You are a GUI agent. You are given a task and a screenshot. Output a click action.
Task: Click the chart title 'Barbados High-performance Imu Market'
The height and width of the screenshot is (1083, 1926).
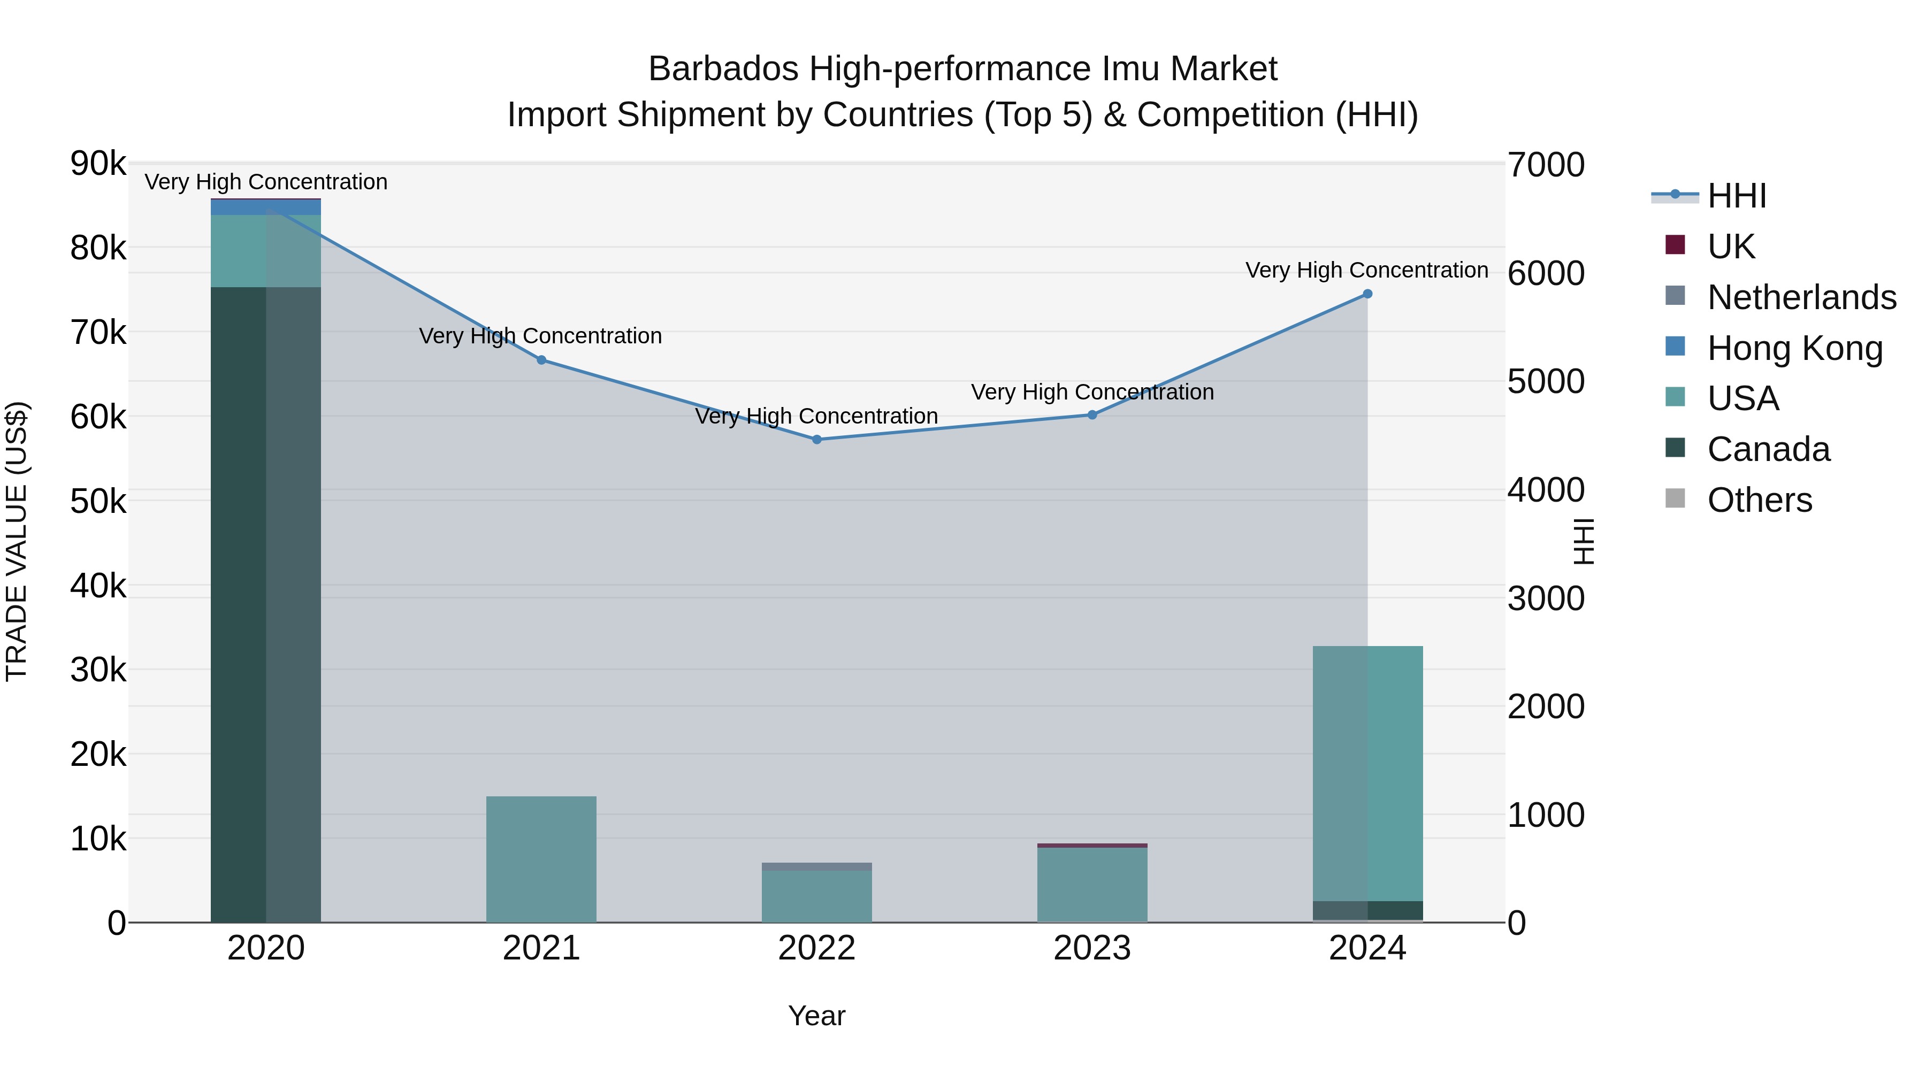click(963, 69)
